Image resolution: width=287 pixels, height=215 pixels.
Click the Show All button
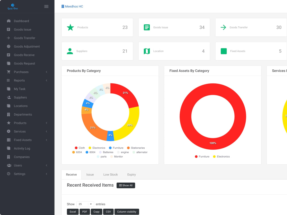126,185
